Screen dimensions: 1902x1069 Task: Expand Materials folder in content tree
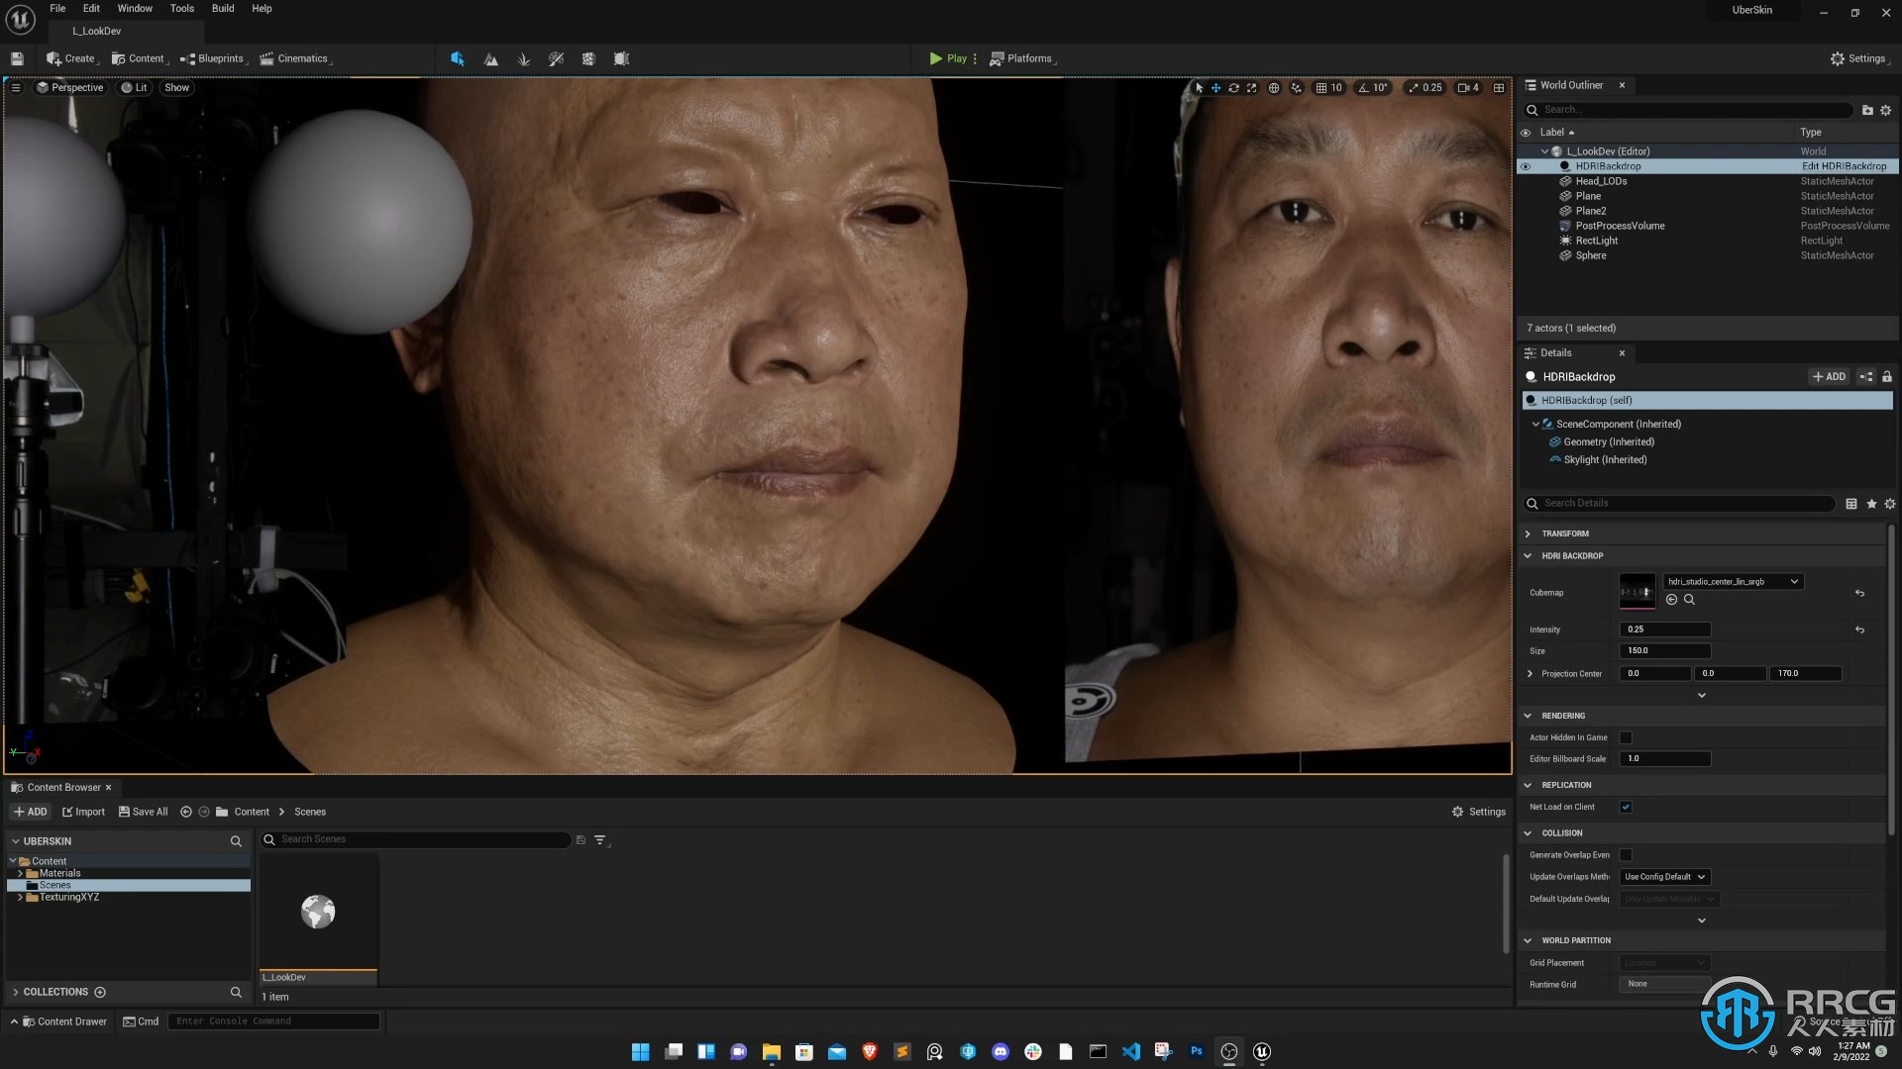(x=20, y=874)
